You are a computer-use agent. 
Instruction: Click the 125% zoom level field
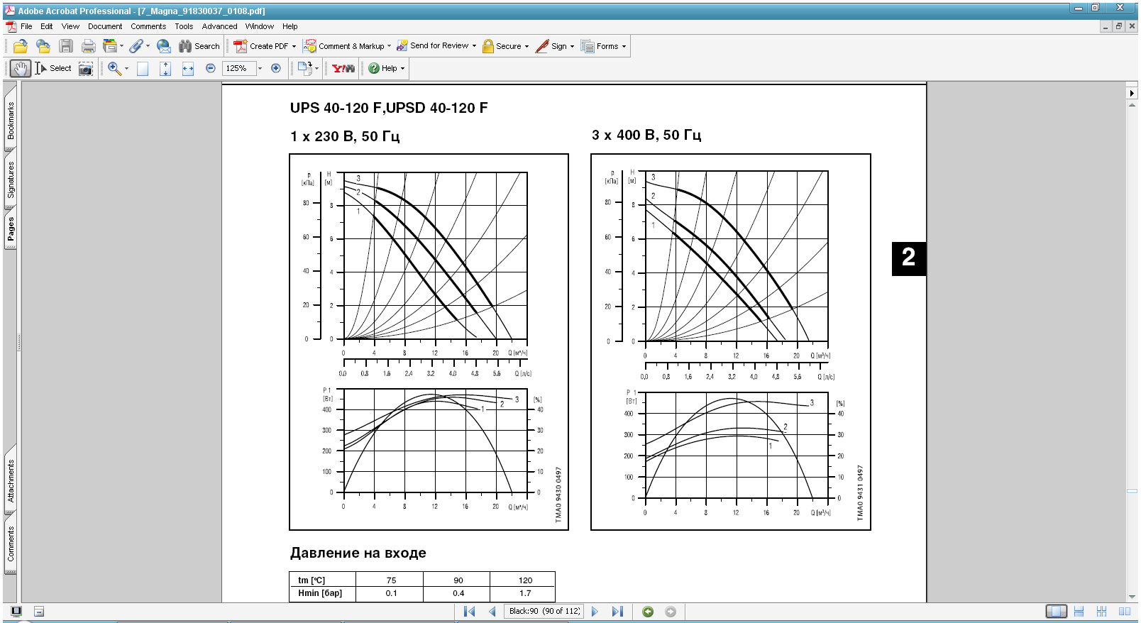click(239, 68)
